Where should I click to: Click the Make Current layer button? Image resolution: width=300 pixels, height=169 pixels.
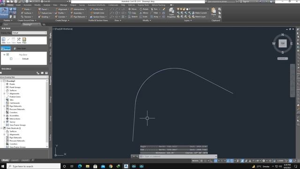coord(199,13)
